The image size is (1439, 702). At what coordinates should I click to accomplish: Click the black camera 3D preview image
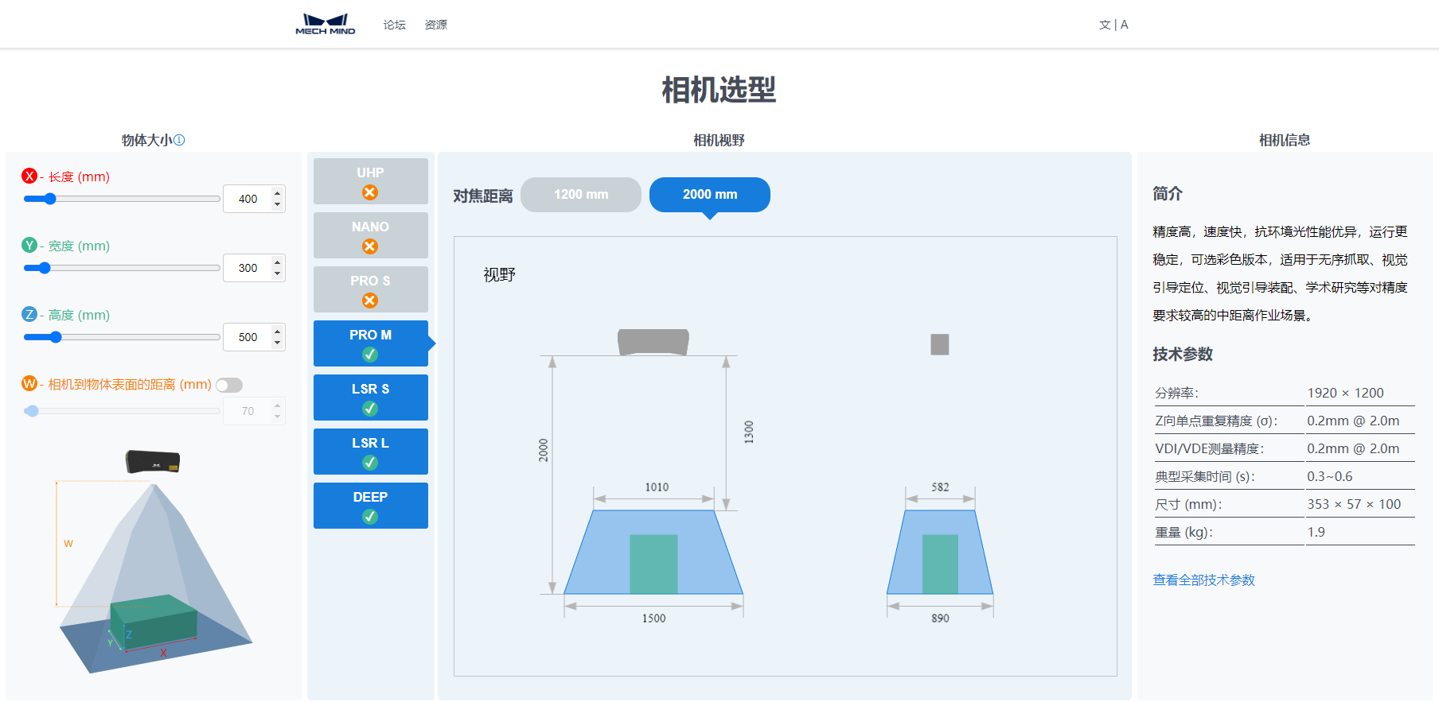click(153, 461)
